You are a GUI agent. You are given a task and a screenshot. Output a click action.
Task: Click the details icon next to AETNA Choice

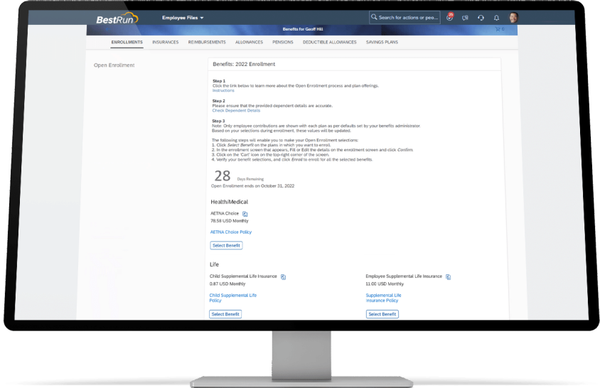click(245, 214)
